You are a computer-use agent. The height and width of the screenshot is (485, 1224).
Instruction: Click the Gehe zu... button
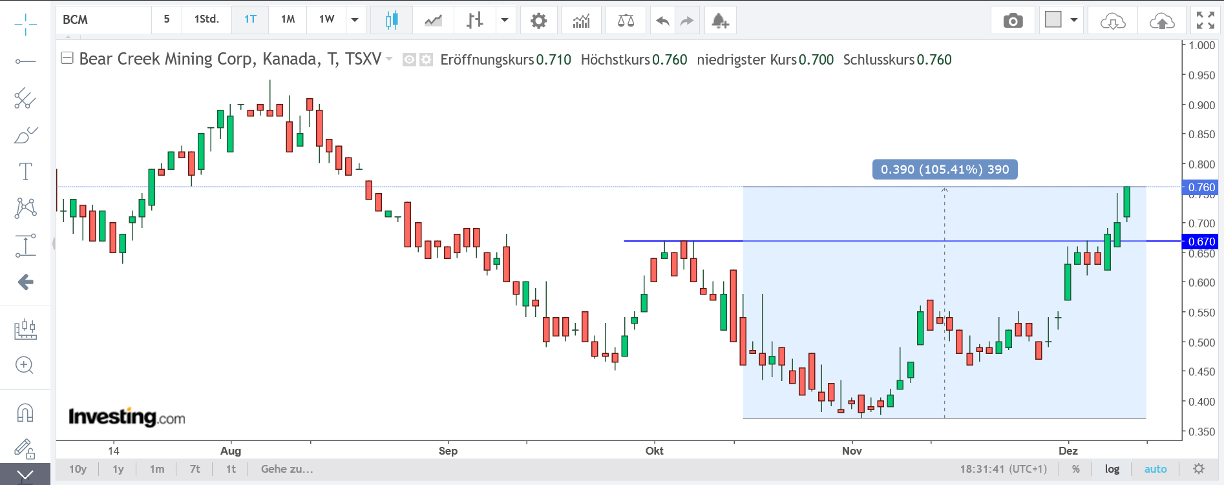click(x=287, y=469)
